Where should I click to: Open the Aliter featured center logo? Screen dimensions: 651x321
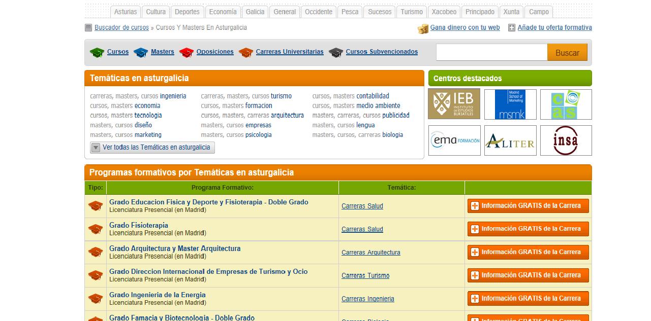tap(510, 140)
